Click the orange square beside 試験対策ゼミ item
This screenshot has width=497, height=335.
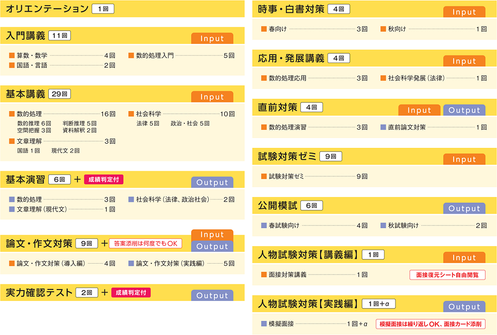point(264,176)
